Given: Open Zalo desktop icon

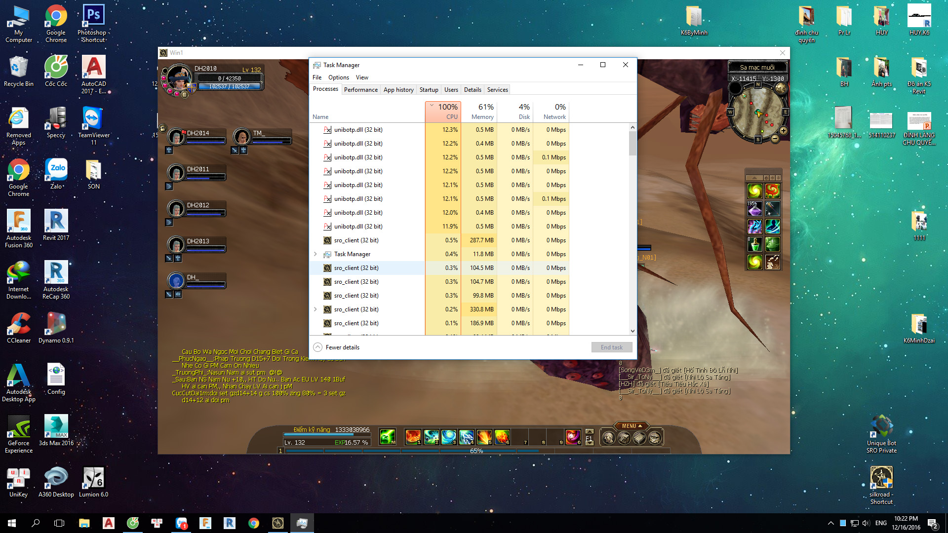Looking at the screenshot, I should click(x=56, y=174).
